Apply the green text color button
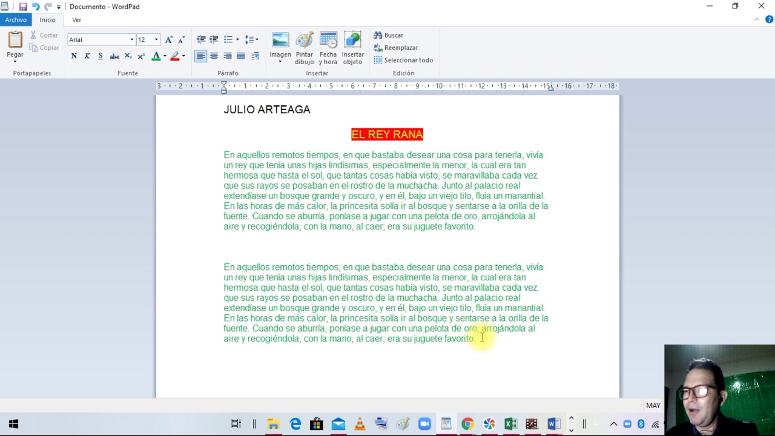The height and width of the screenshot is (436, 775). [156, 56]
